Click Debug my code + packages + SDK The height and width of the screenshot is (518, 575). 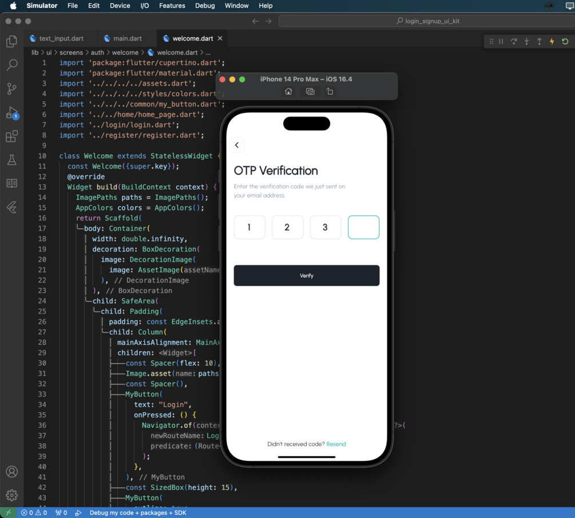[x=138, y=512]
